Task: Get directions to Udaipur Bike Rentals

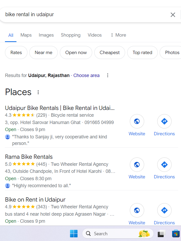Action: [164, 121]
